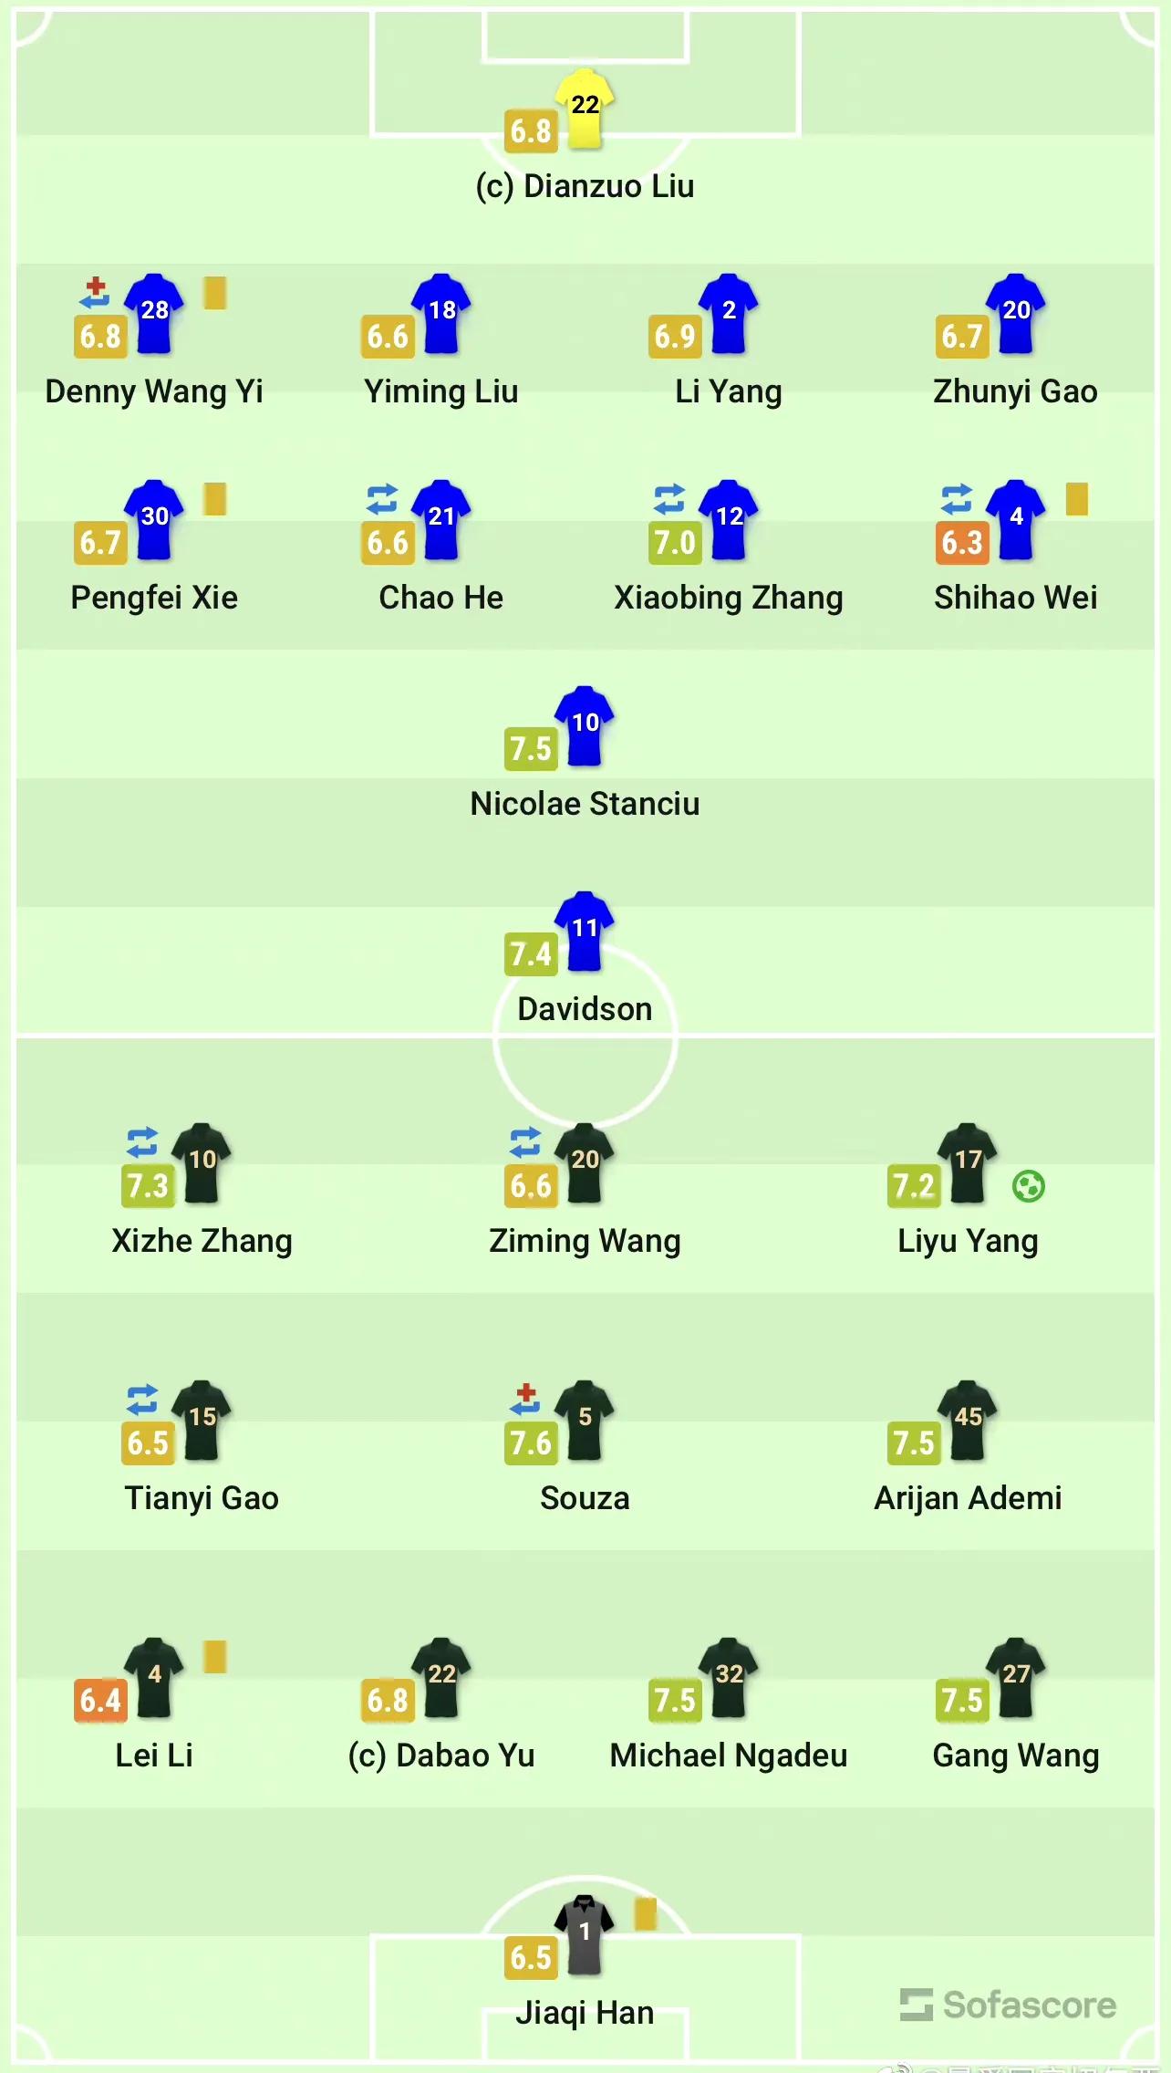Tap the substitution arrows above Xiaobing Zhang's rating

(x=668, y=498)
